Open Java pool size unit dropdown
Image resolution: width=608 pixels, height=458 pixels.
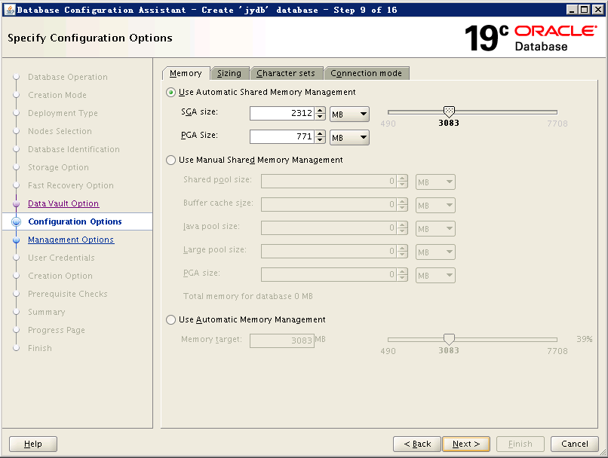[x=435, y=228]
